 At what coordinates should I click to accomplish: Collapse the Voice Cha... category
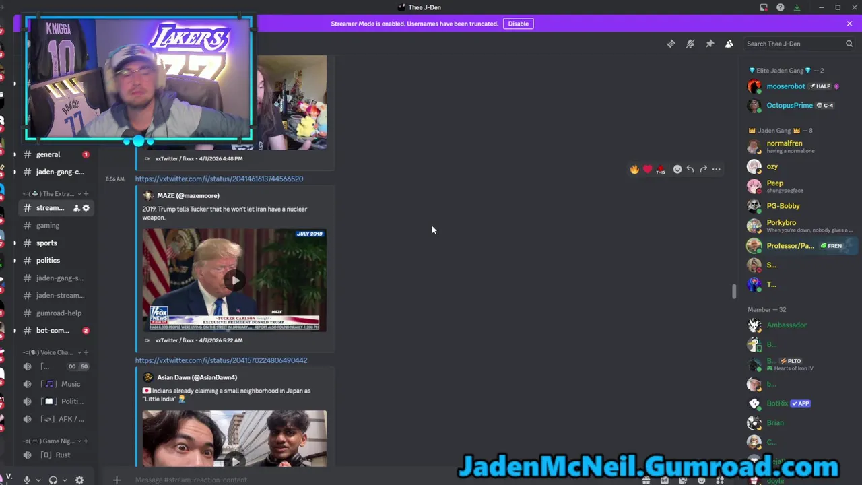tap(53, 352)
